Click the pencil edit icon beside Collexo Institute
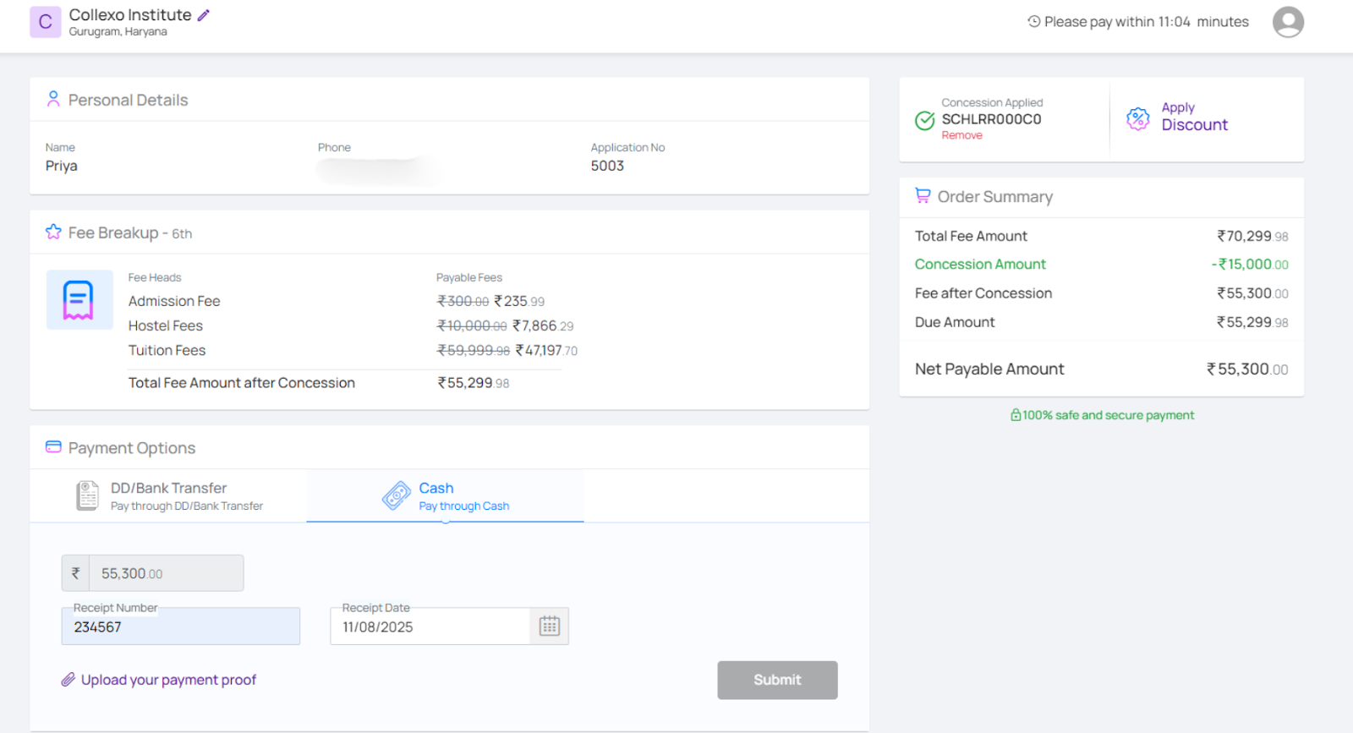Screen dimensions: 1353x733 click(203, 15)
